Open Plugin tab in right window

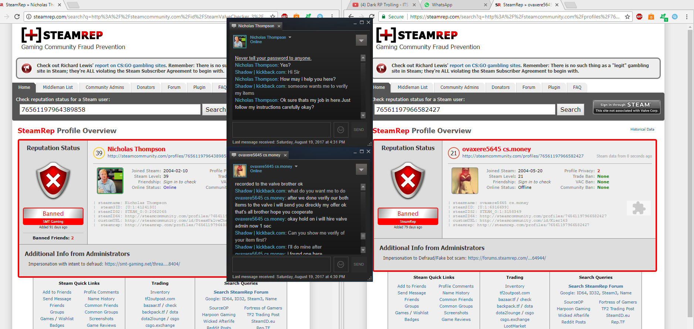[x=554, y=87]
